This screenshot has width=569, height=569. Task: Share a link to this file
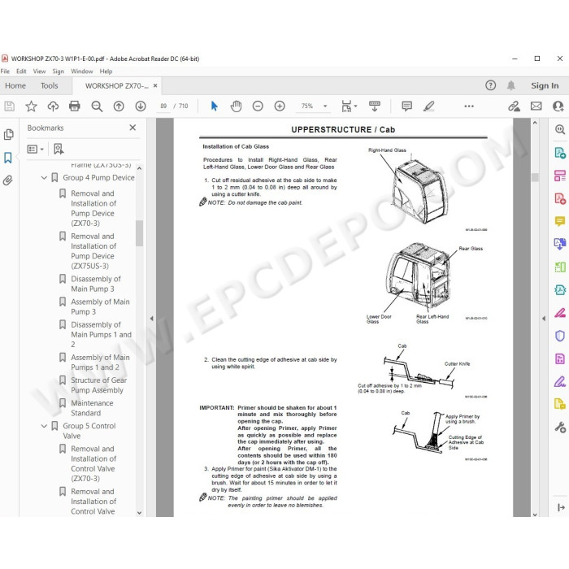pyautogui.click(x=514, y=106)
